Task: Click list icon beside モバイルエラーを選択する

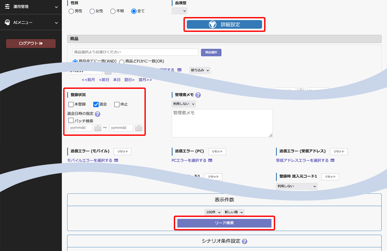Action: pos(116,160)
